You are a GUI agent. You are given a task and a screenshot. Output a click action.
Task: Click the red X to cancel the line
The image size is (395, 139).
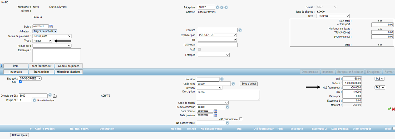393,109
